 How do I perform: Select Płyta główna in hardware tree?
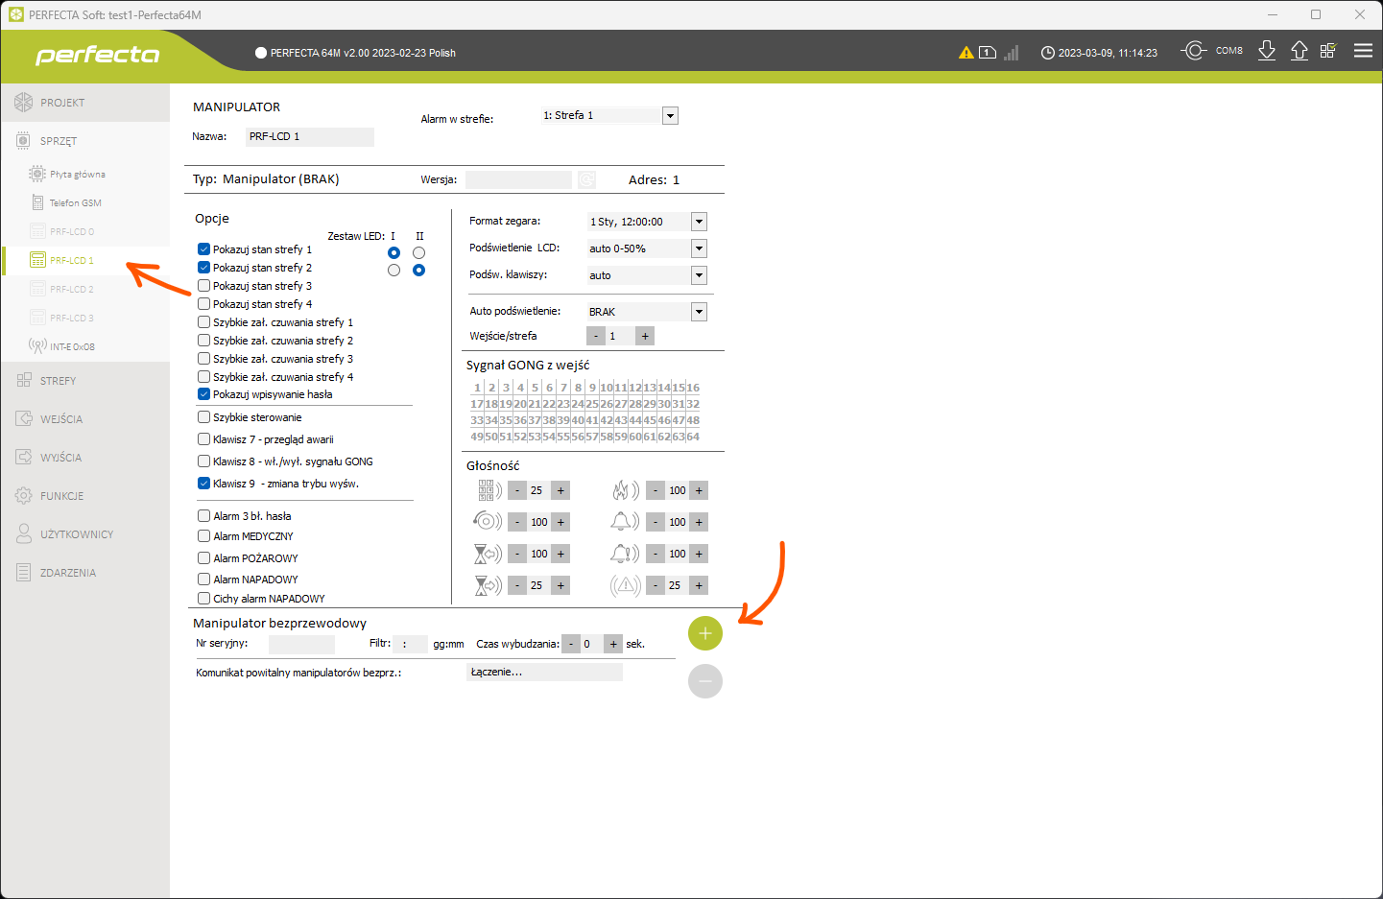tap(77, 175)
